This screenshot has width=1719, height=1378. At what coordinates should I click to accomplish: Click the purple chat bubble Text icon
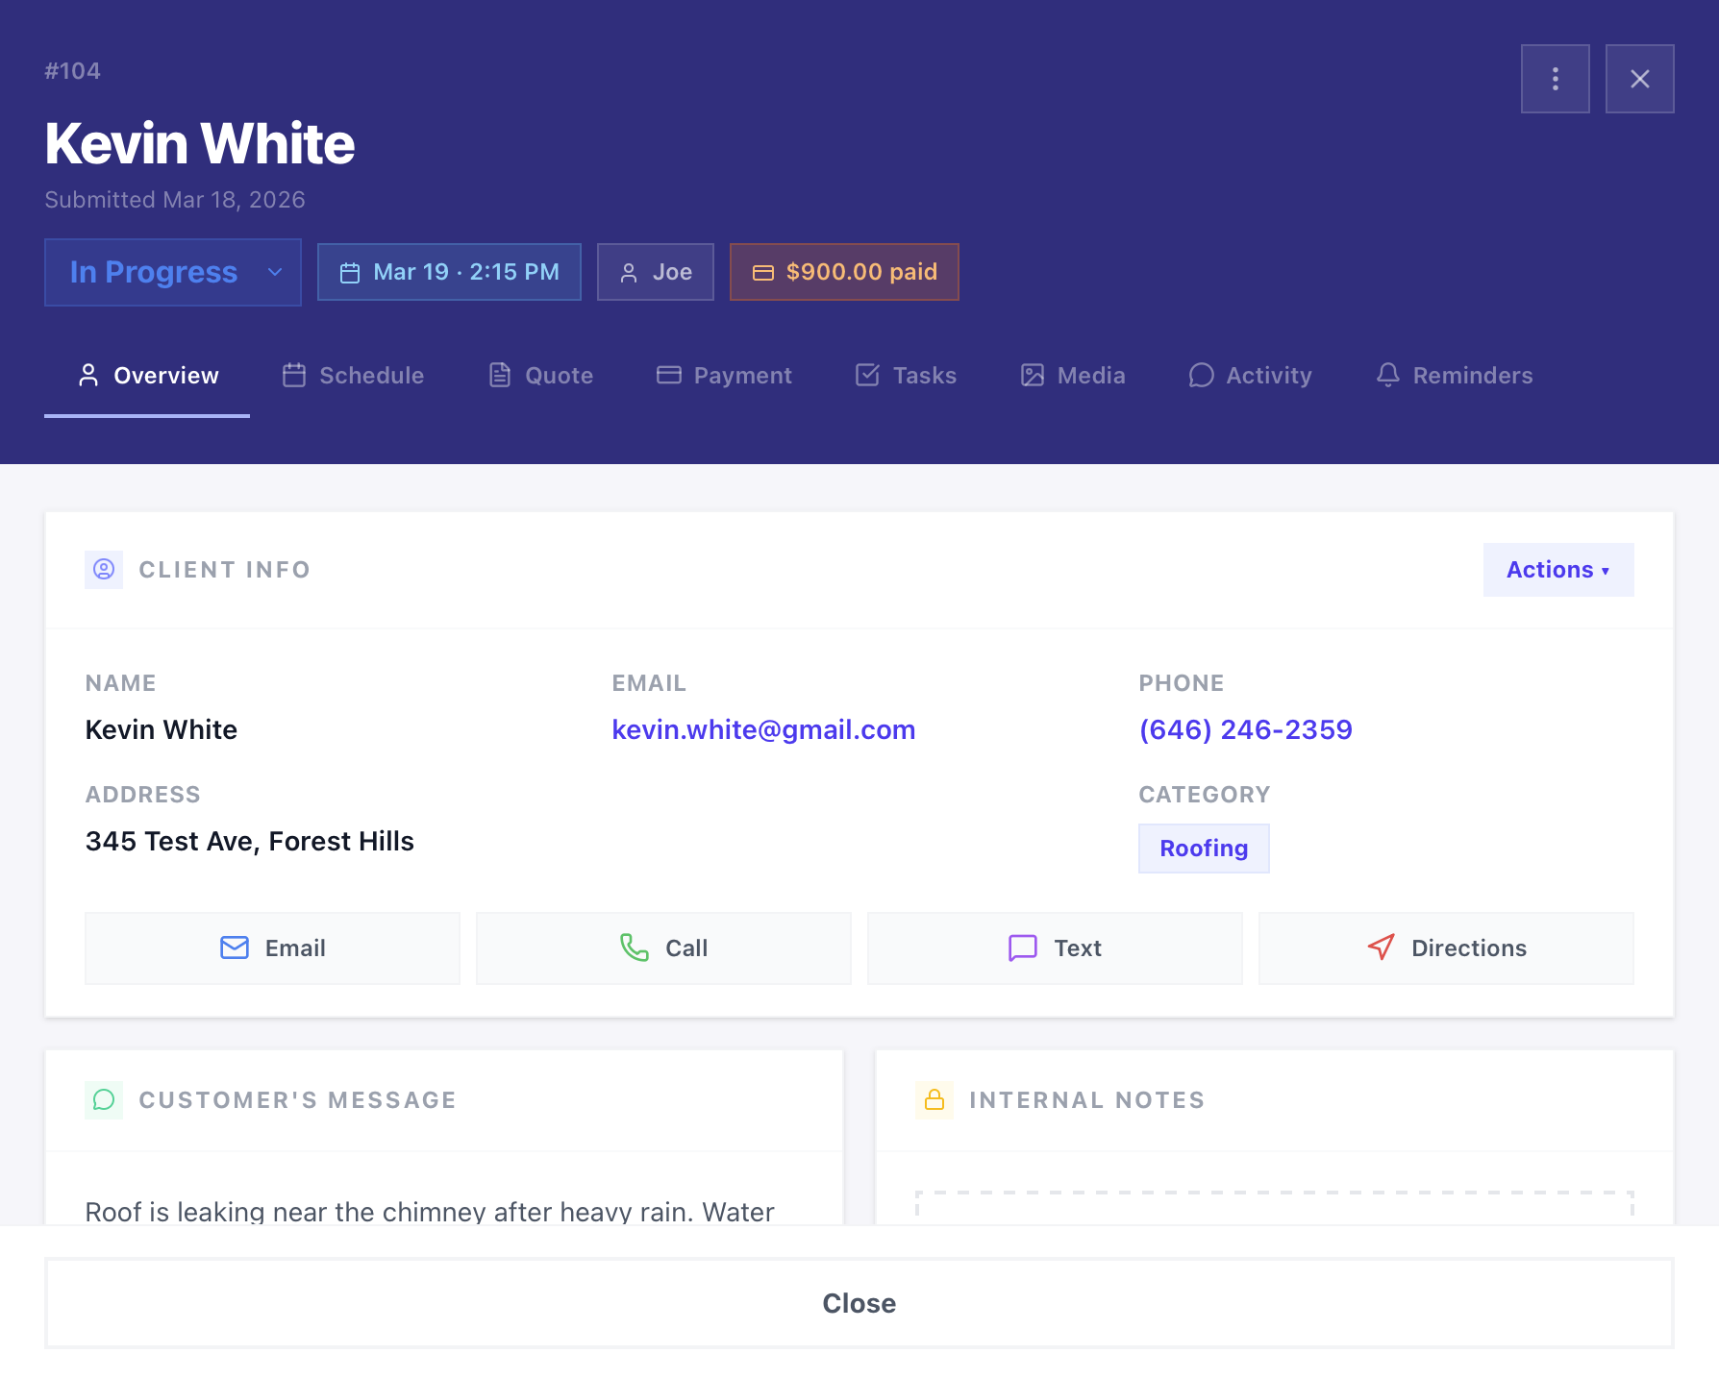[x=1022, y=947]
